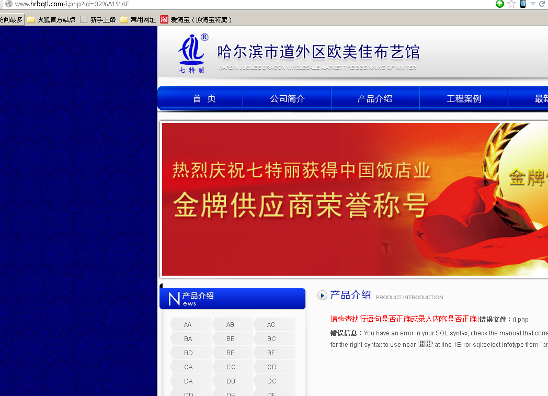Open the 访问最多 bookmarks button
548x396 pixels.
pyautogui.click(x=12, y=19)
